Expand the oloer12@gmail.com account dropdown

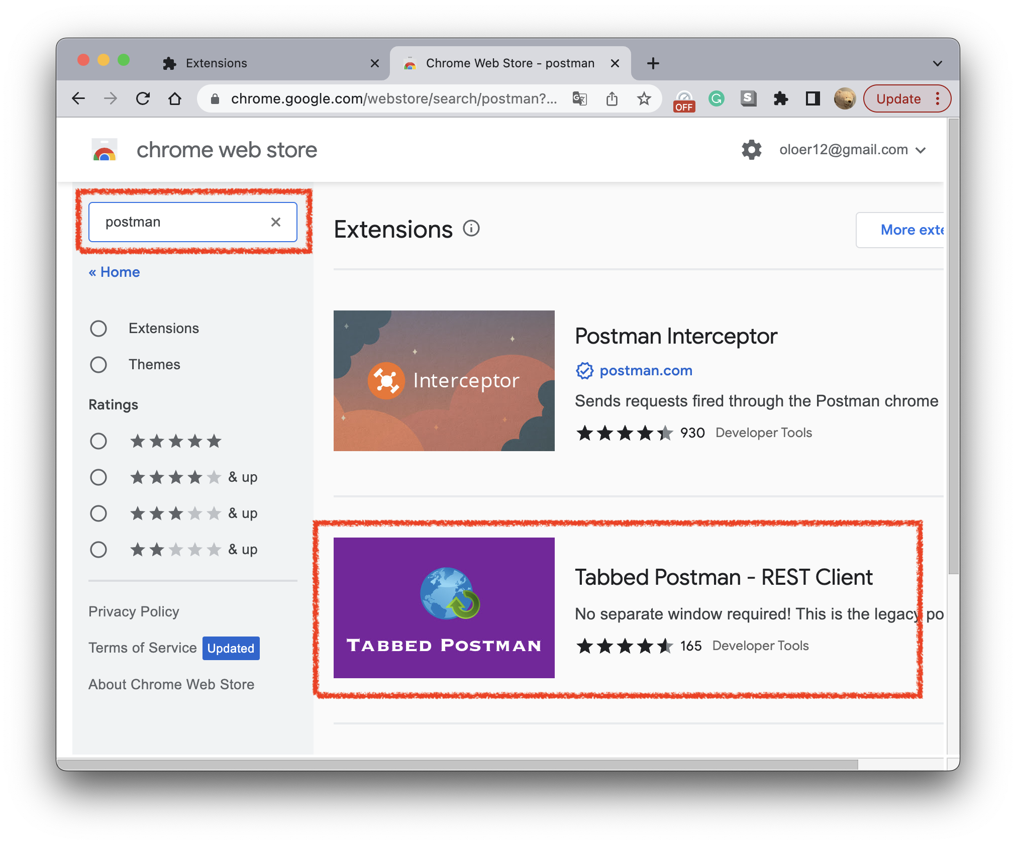pyautogui.click(x=921, y=150)
